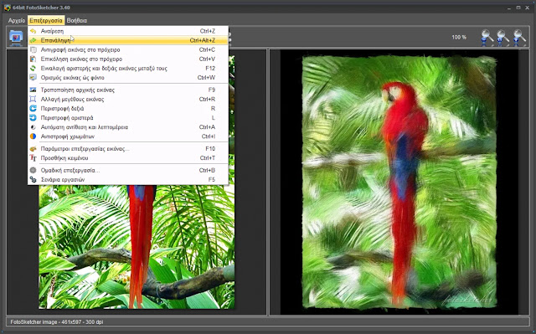Click the invert colors icon beside Αντιστροφή χρωμάτων

(x=33, y=136)
